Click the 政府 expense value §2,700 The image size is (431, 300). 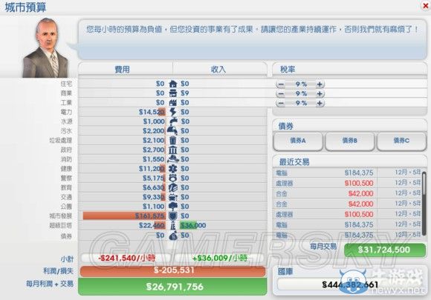[153, 150]
